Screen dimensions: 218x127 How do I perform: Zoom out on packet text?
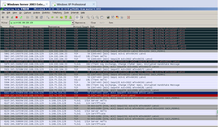[x=93, y=17]
